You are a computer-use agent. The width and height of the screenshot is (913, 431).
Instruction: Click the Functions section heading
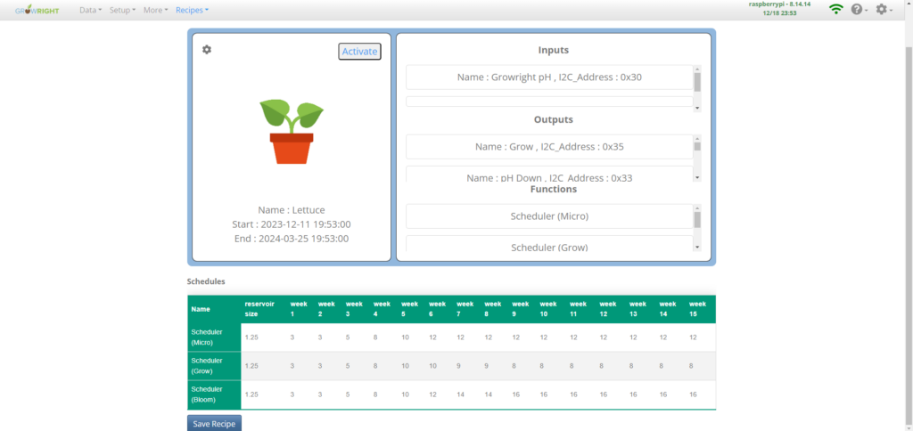553,189
